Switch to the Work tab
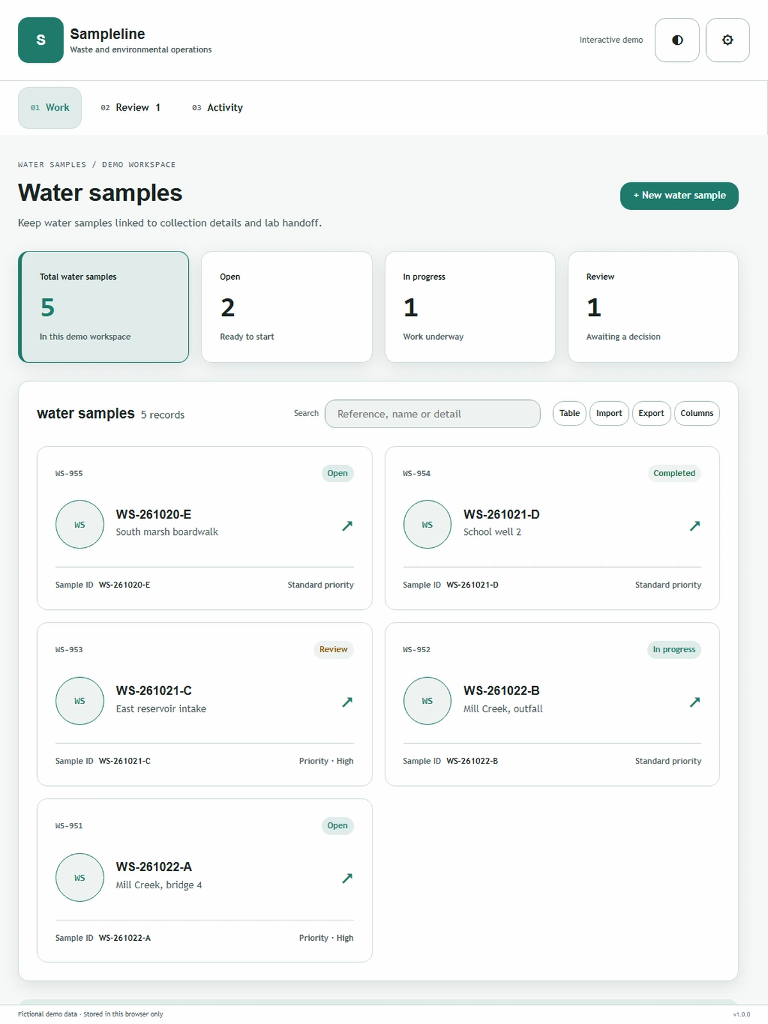768x1024 pixels. click(x=50, y=108)
